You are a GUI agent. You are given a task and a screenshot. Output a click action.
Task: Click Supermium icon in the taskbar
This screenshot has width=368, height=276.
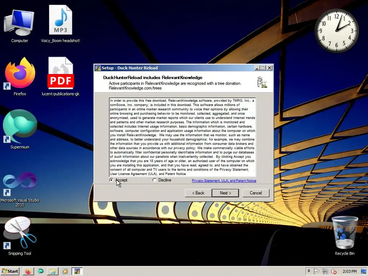pos(41,271)
